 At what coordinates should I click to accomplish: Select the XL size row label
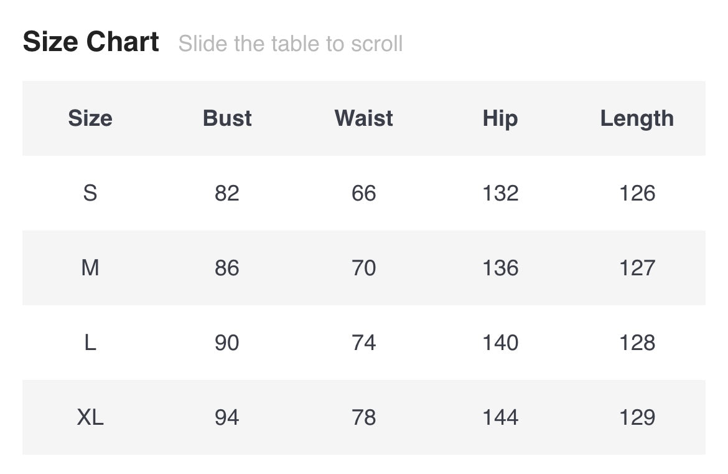coord(90,417)
